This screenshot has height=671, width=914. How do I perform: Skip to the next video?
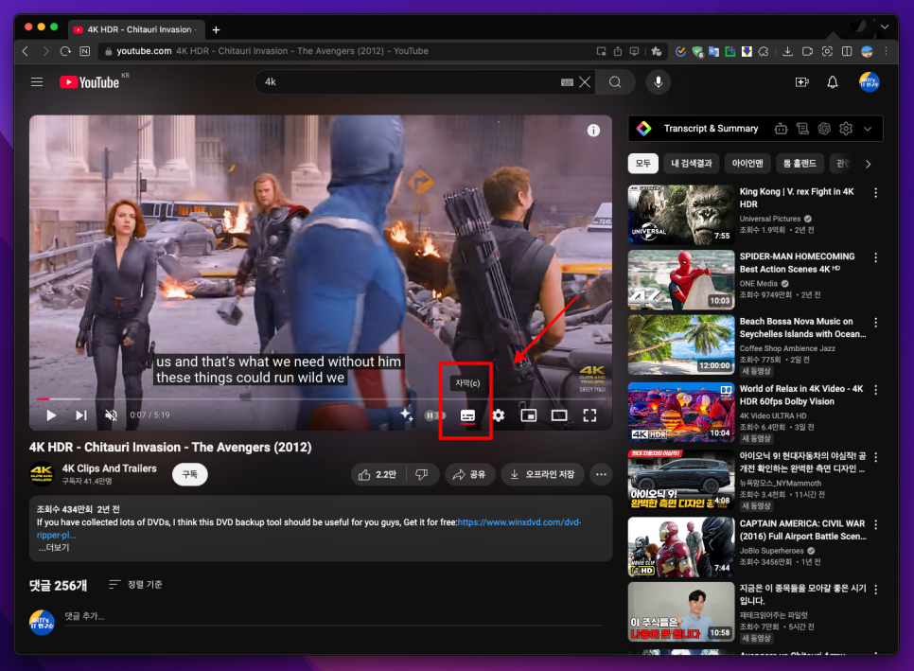tap(81, 415)
